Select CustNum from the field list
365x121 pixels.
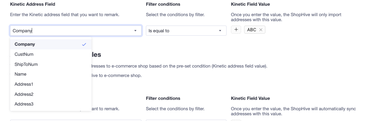pyautogui.click(x=51, y=54)
